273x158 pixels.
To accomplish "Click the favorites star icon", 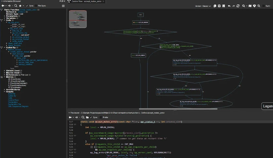I will pos(20,6).
